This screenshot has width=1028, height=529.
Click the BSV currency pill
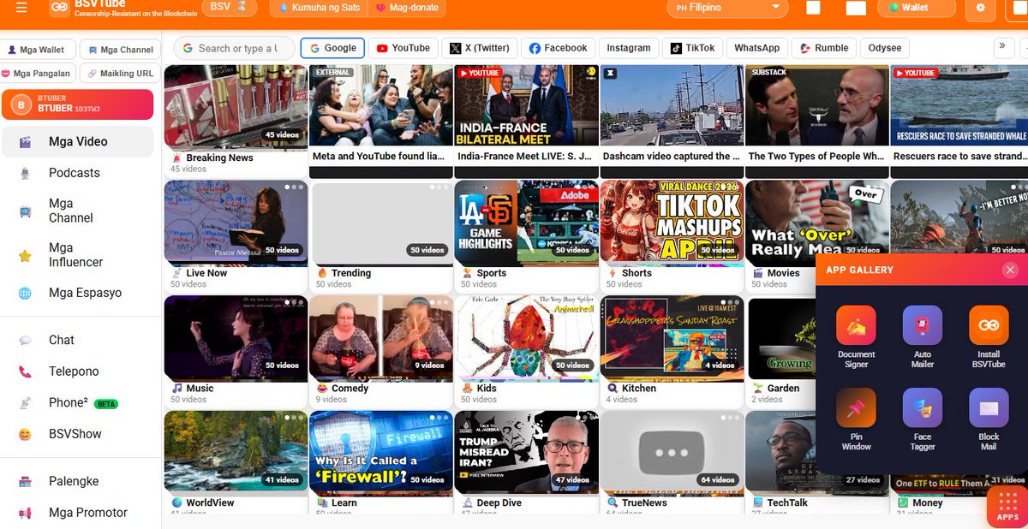tap(229, 7)
